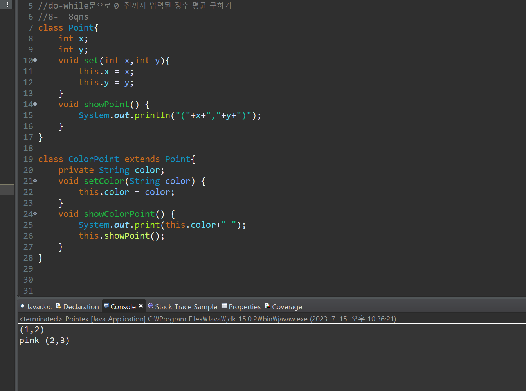
Task: Switch to the Javadoc tab
Action: [36, 306]
